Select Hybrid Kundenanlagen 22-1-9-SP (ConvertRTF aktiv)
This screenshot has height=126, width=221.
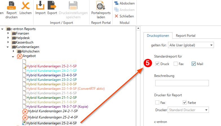(x=65, y=89)
